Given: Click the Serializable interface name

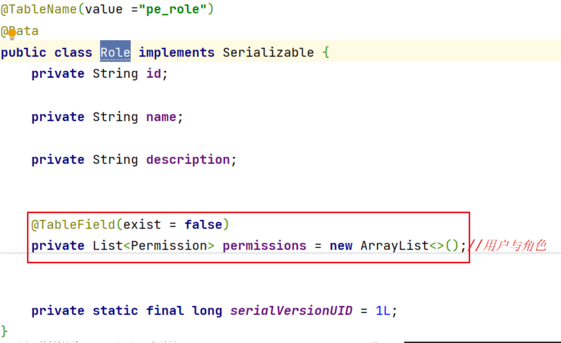Looking at the screenshot, I should point(268,53).
